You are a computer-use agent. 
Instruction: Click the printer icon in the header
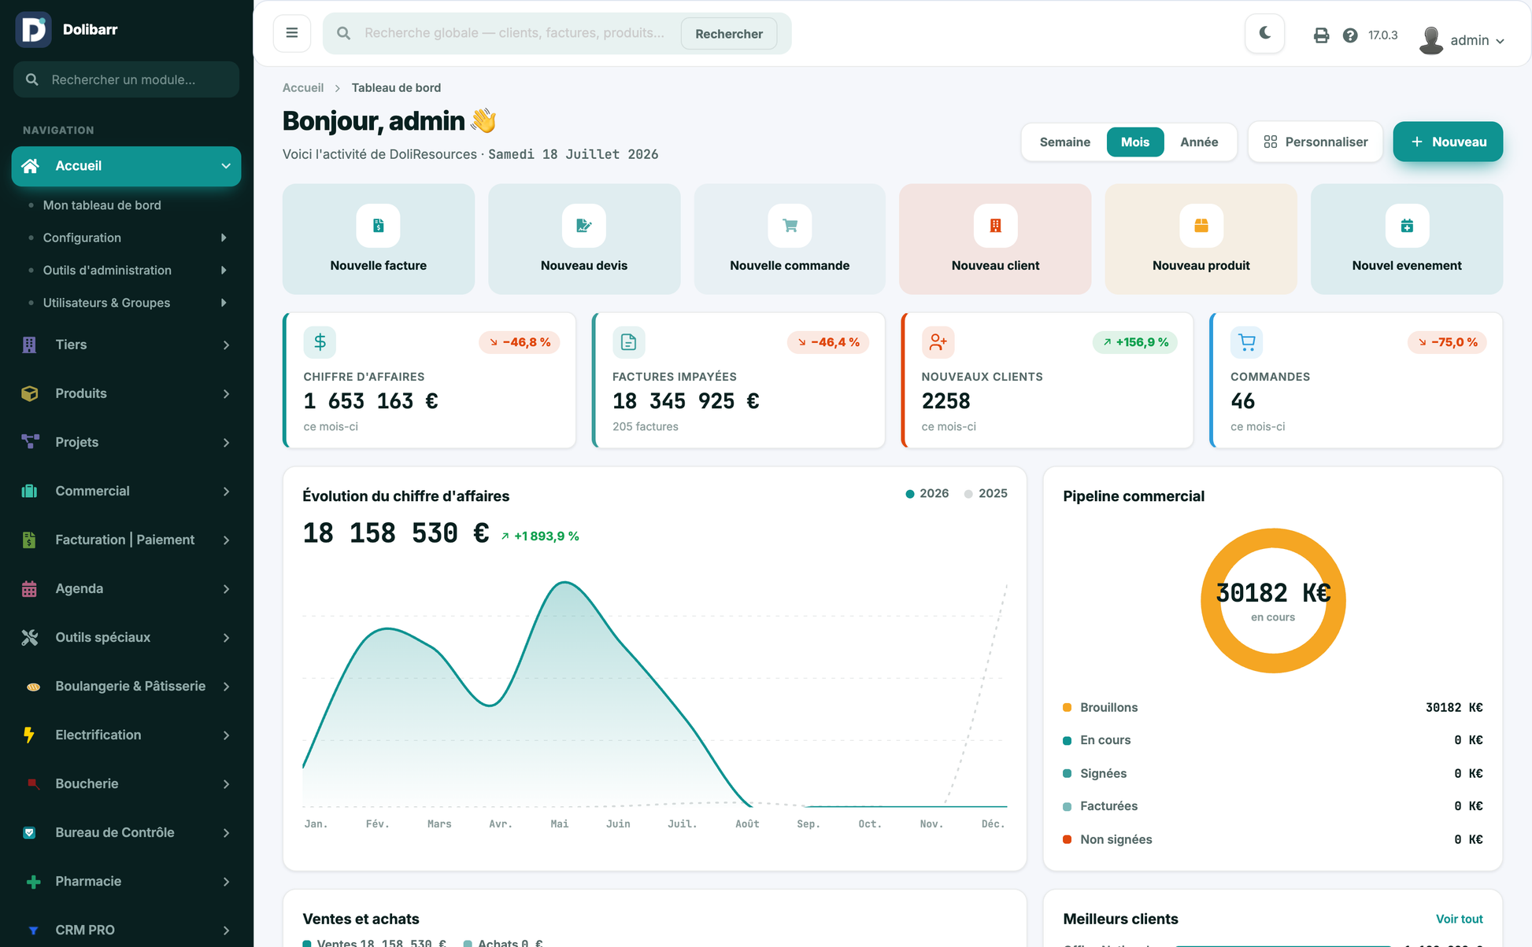(1321, 35)
